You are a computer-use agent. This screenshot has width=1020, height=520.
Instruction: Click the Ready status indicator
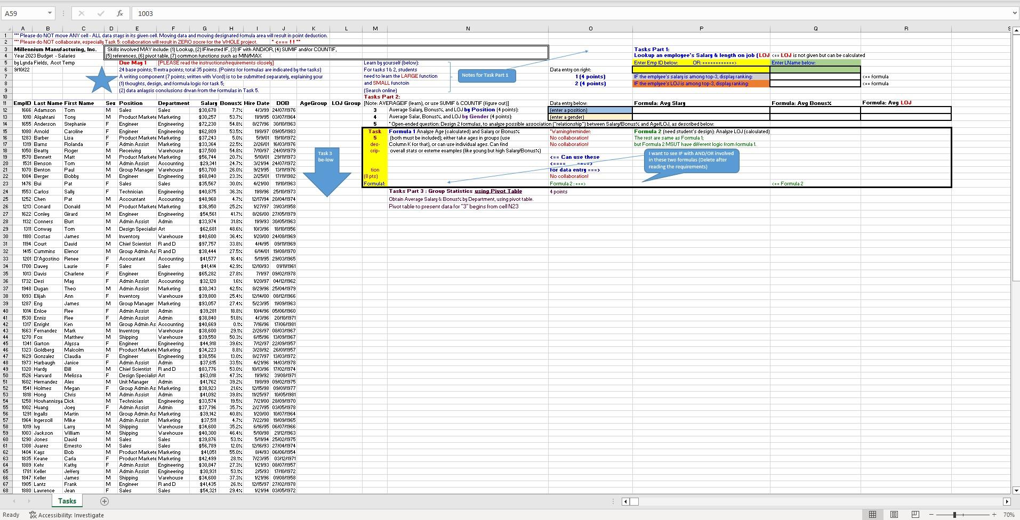pyautogui.click(x=11, y=515)
